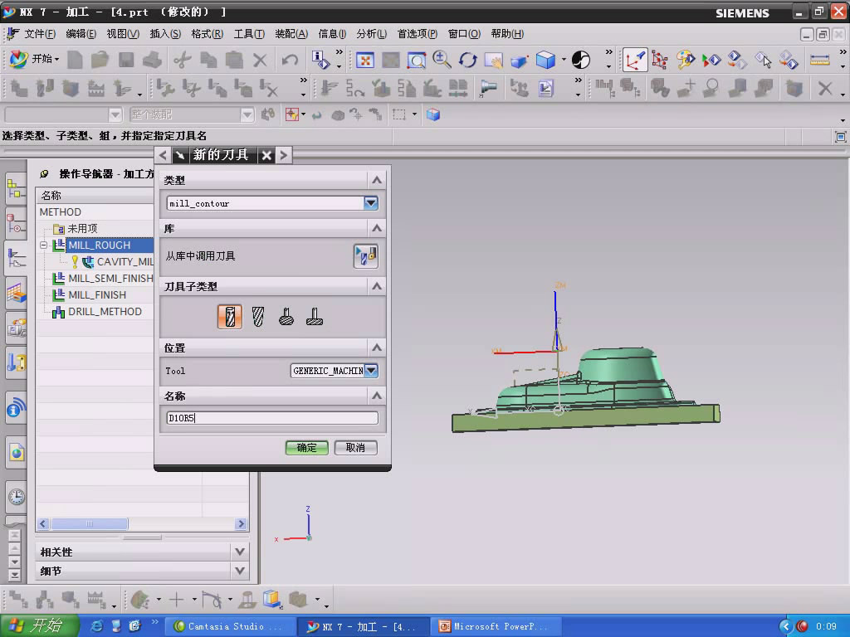Collapse the 位置 section
The width and height of the screenshot is (850, 637).
377,348
